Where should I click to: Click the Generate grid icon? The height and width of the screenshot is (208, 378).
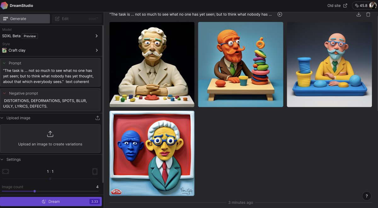point(5,19)
